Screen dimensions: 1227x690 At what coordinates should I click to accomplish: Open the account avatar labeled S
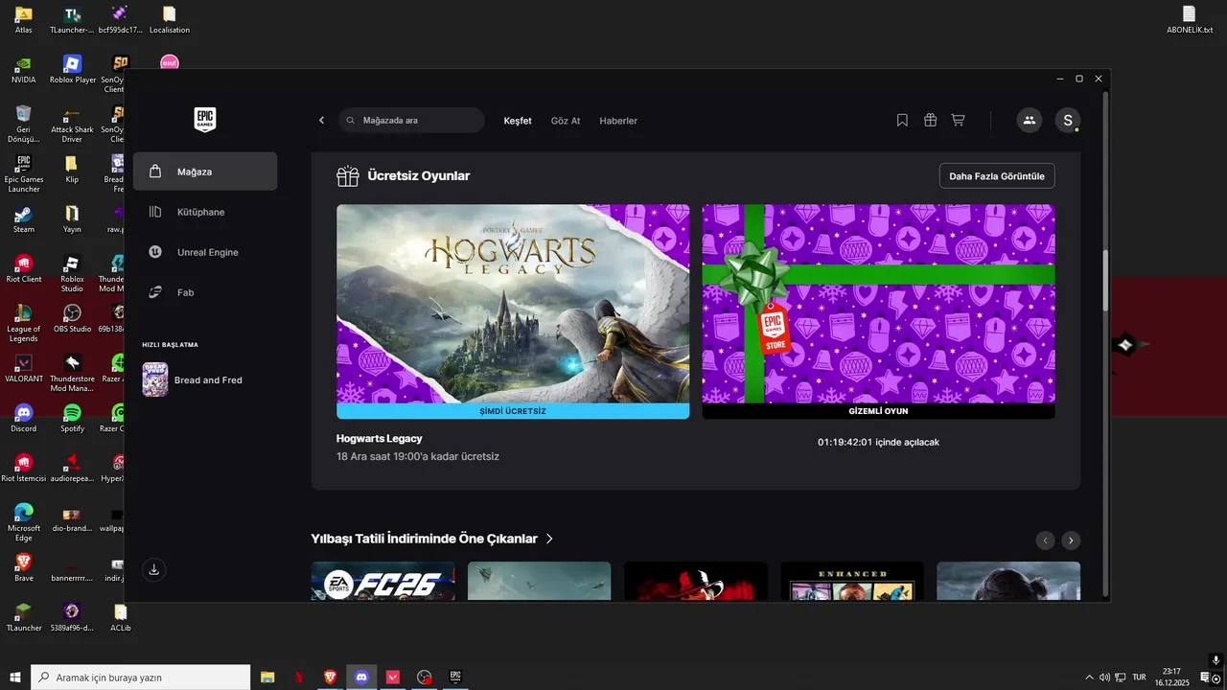(1068, 120)
